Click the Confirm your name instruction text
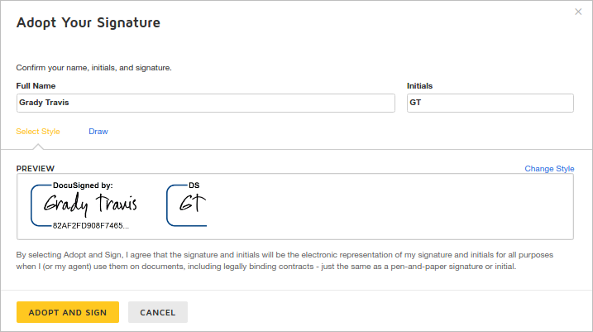Screen dimensions: 593x332 (94, 68)
